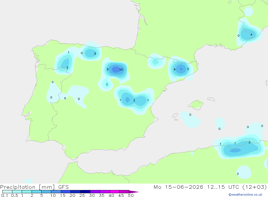Click the legend label '40'
The height and width of the screenshot is (197, 268).
point(111,195)
